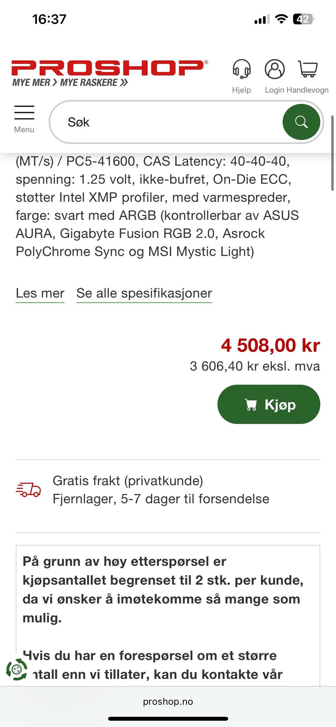Tap the red delivery truck icon
The height and width of the screenshot is (727, 336).
28,489
